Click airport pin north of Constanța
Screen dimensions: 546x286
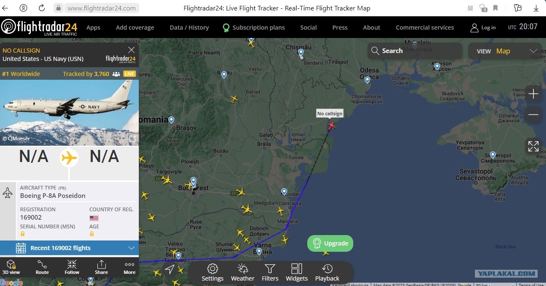(x=284, y=192)
